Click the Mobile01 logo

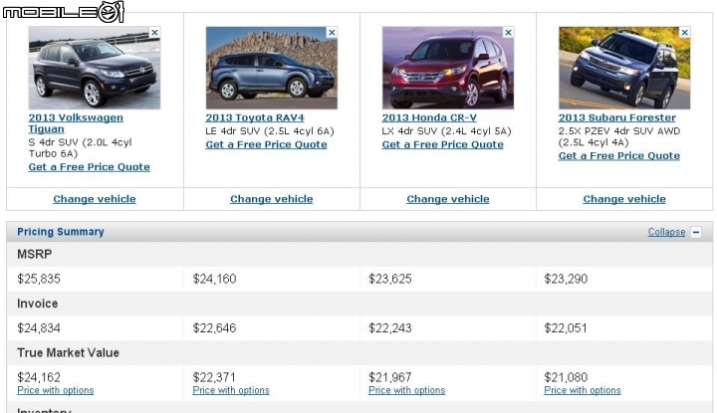pyautogui.click(x=64, y=11)
